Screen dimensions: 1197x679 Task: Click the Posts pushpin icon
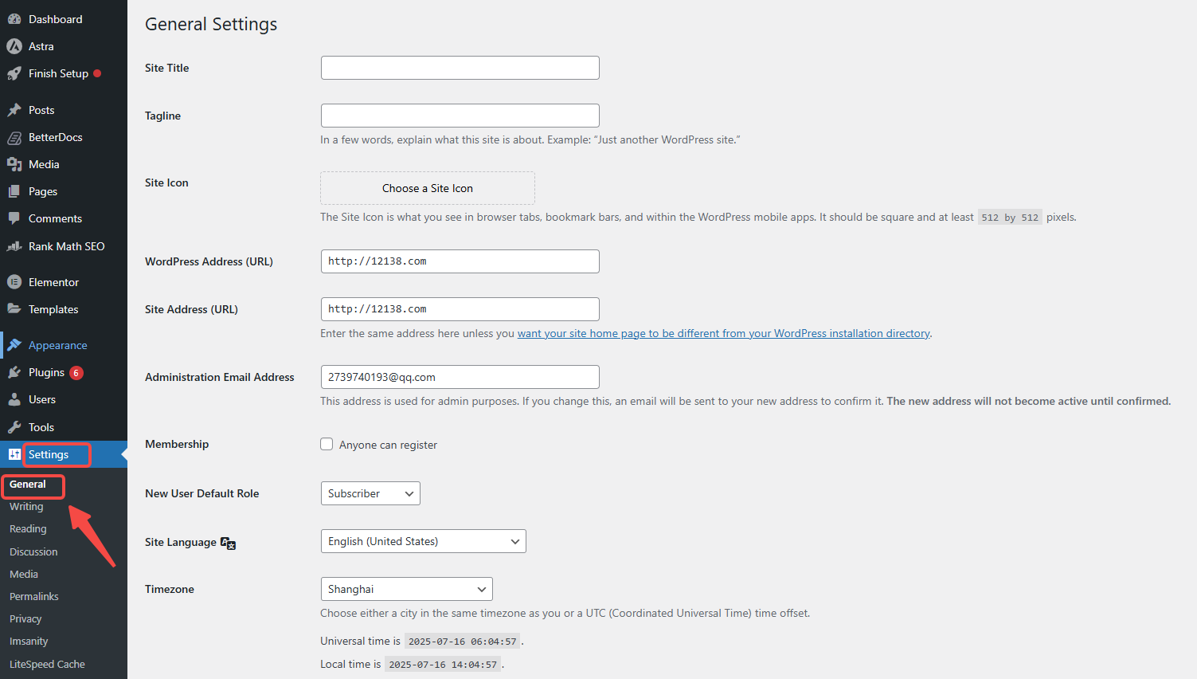(14, 110)
